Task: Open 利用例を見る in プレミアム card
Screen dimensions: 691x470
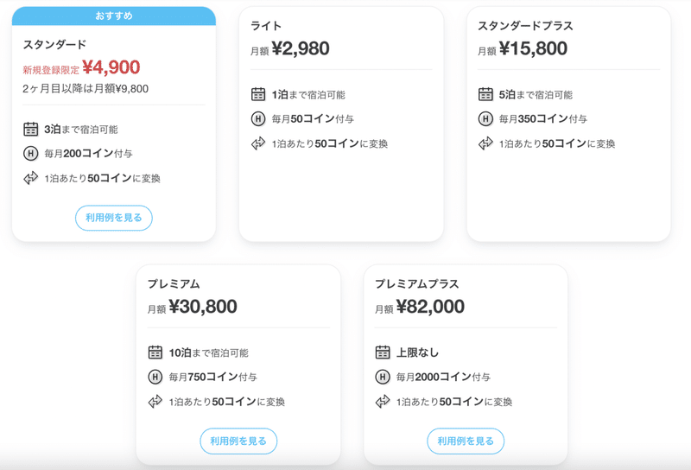Action: tap(238, 441)
